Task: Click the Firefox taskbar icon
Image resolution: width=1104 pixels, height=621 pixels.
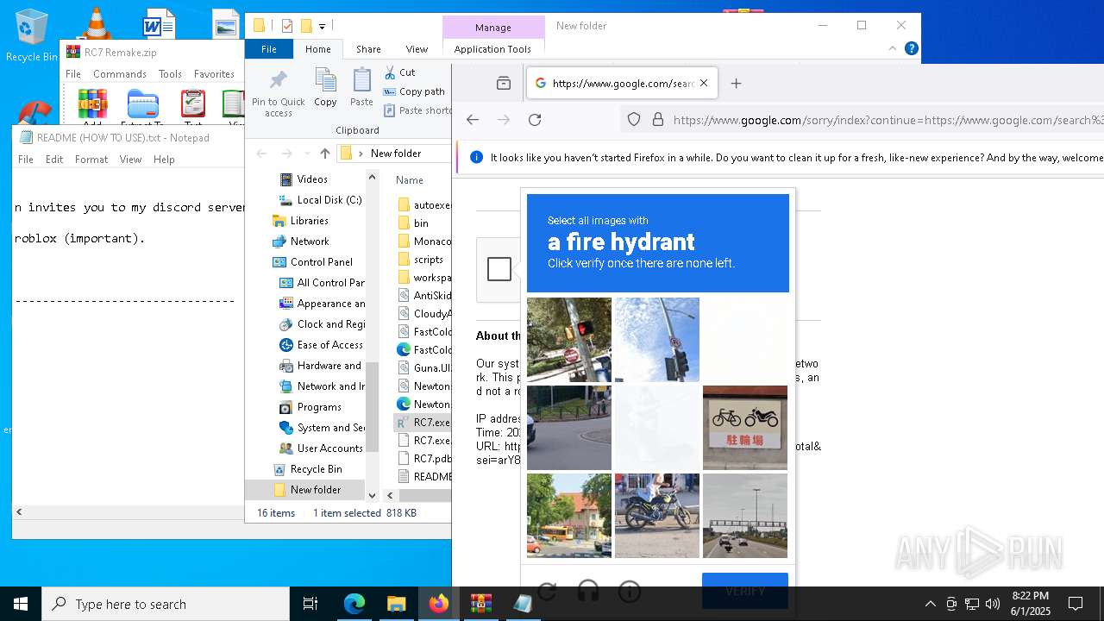Action: point(438,604)
